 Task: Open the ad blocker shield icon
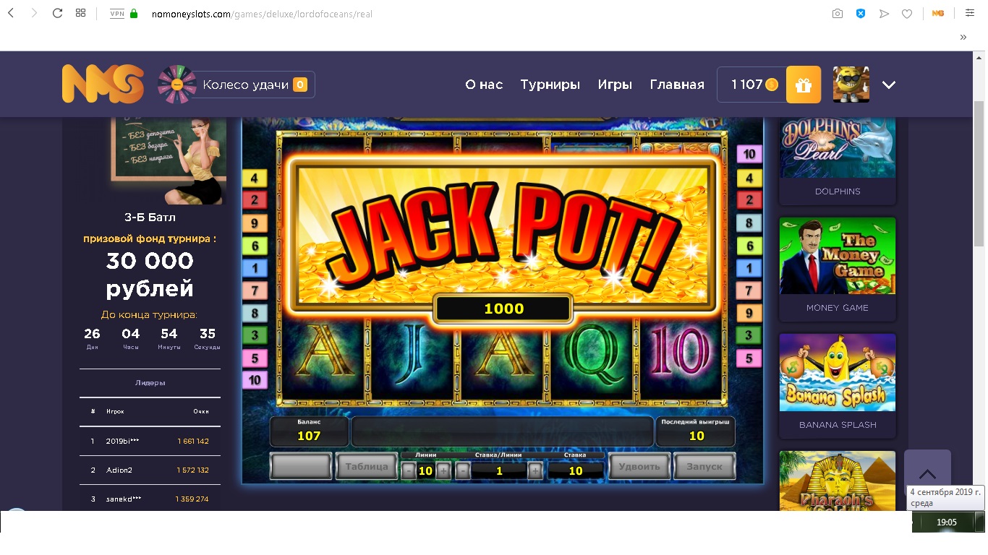861,13
